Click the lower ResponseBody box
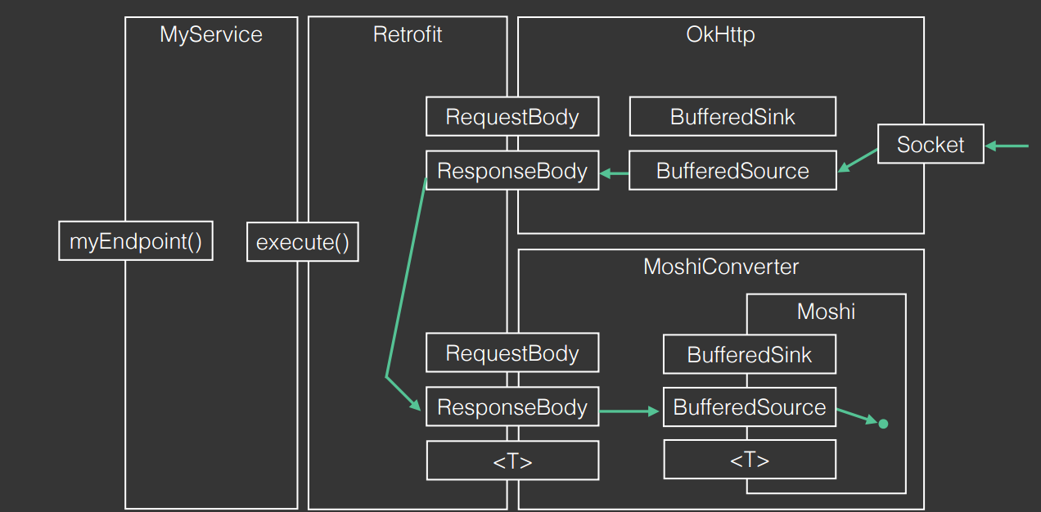 512,406
